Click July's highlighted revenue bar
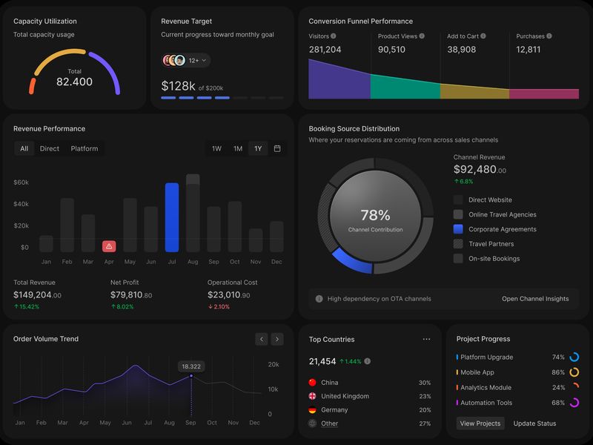The image size is (593, 445). point(172,215)
